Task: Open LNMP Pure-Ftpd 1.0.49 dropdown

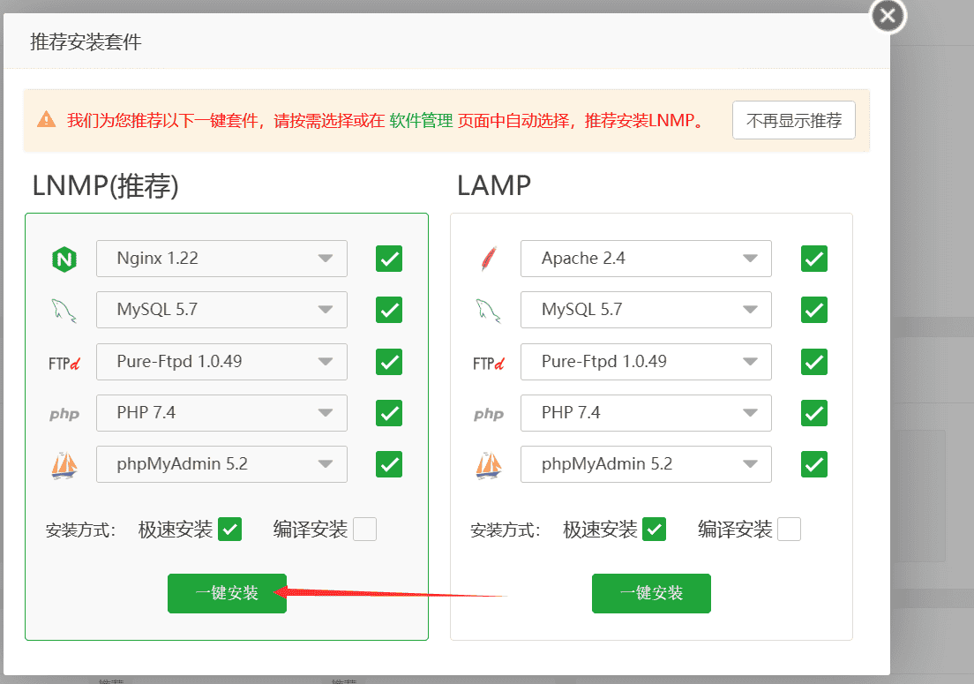Action: (221, 362)
